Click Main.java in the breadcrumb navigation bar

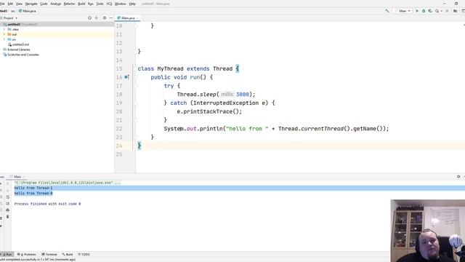tap(28, 11)
